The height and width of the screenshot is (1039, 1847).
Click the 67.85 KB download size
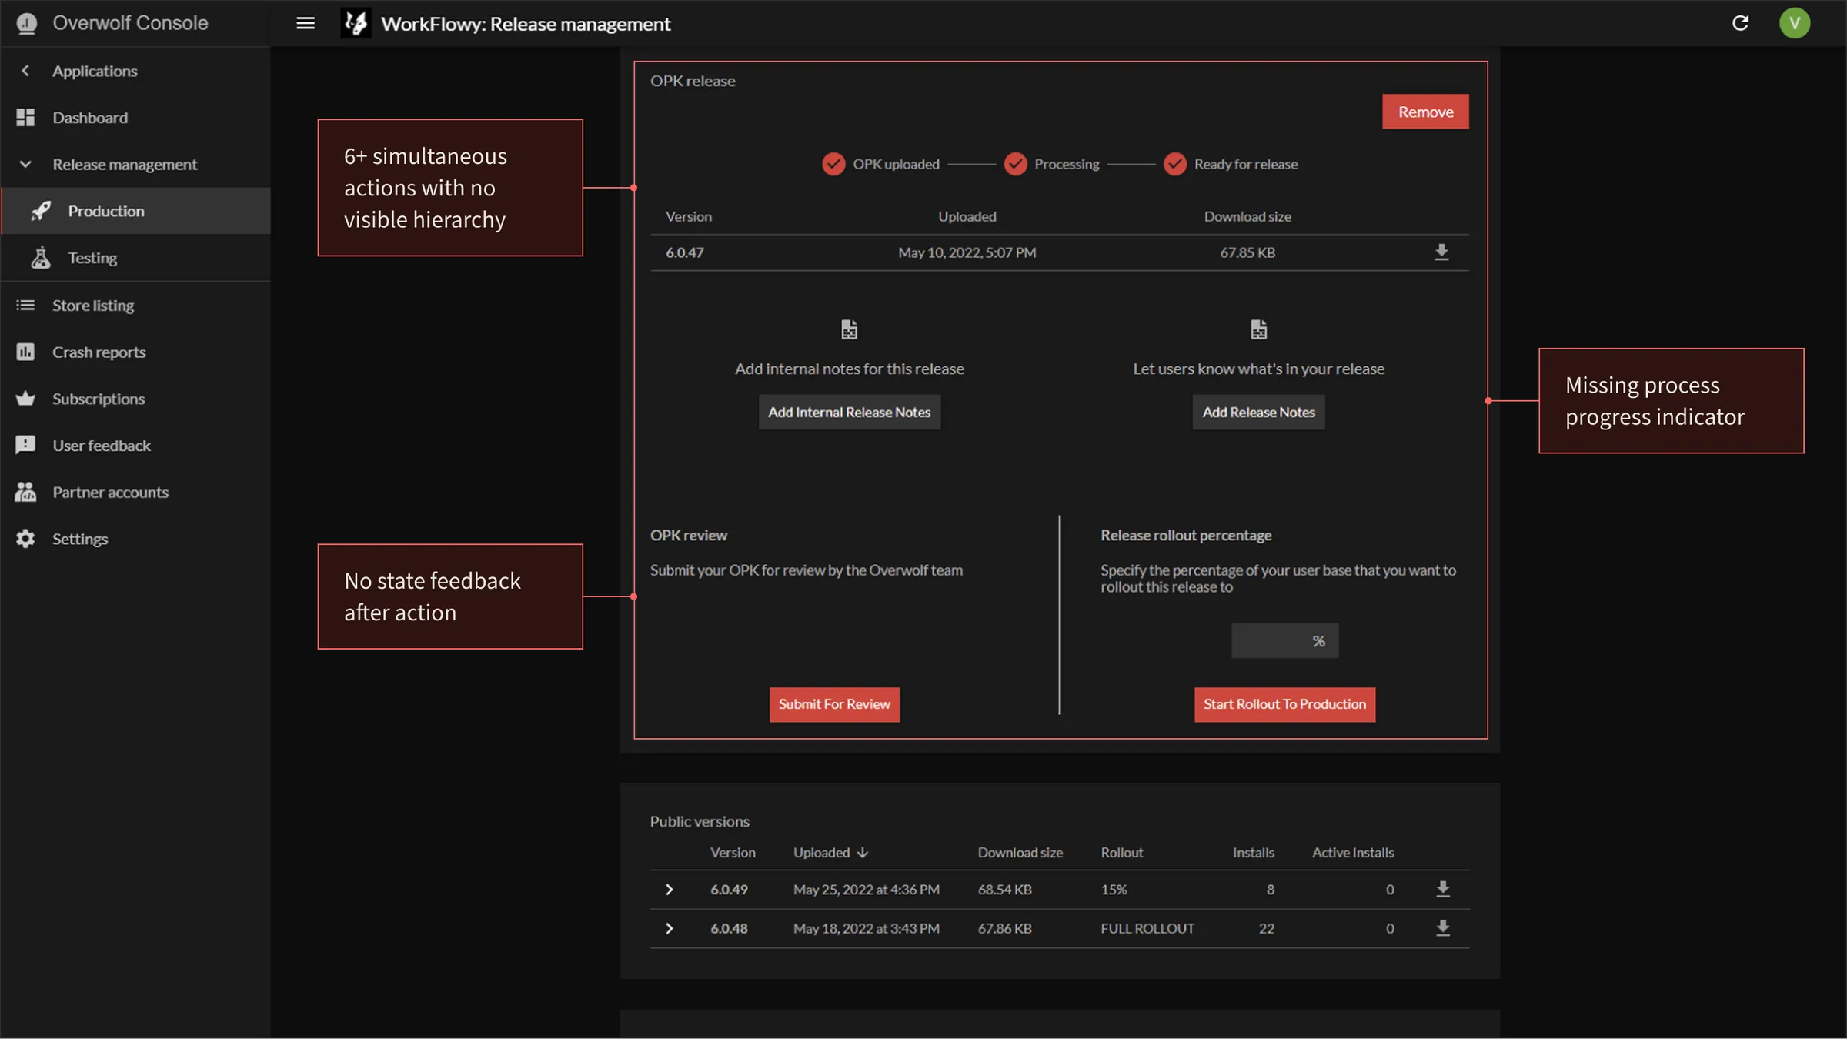(x=1247, y=252)
